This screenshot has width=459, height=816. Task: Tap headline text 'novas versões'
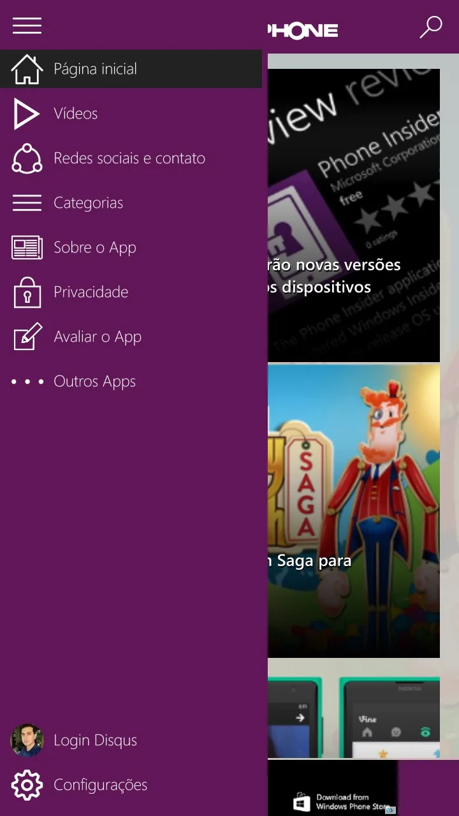[347, 265]
